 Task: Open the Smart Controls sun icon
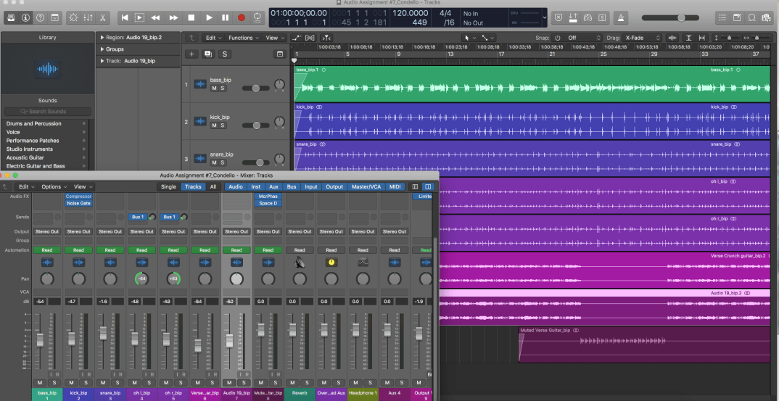(x=73, y=17)
